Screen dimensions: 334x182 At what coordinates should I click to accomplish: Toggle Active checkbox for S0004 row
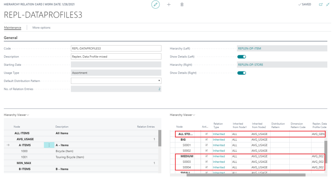[206, 167]
